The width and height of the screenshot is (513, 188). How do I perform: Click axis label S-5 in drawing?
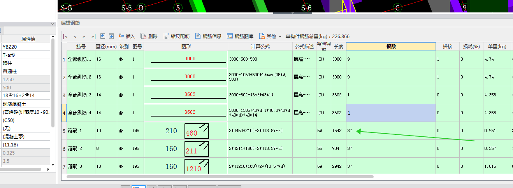[127, 7]
